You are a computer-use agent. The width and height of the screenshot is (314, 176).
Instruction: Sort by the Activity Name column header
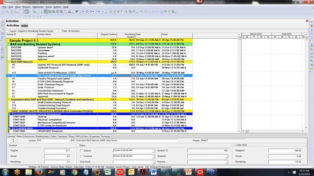tap(67, 36)
